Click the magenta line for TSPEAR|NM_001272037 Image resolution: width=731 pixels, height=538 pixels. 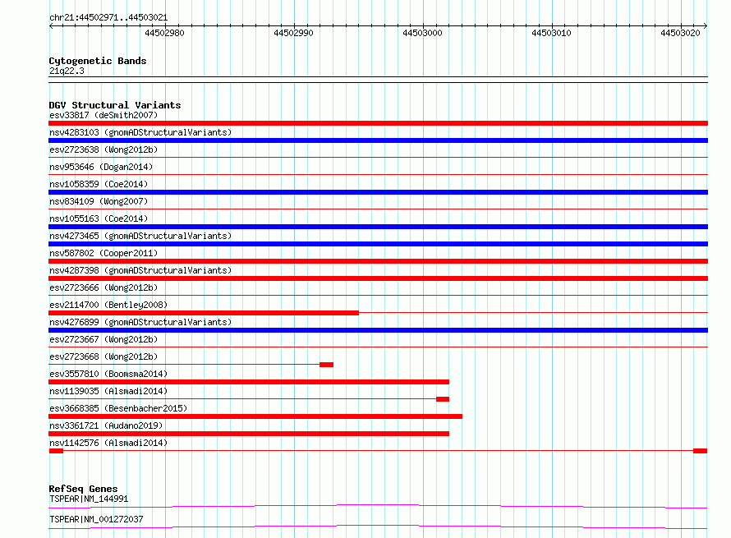(378, 527)
